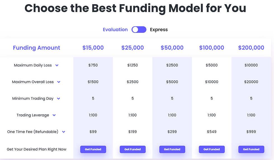The height and width of the screenshot is (160, 274).
Task: Click Get Funded for the $100,000 plan
Action: 212,149
